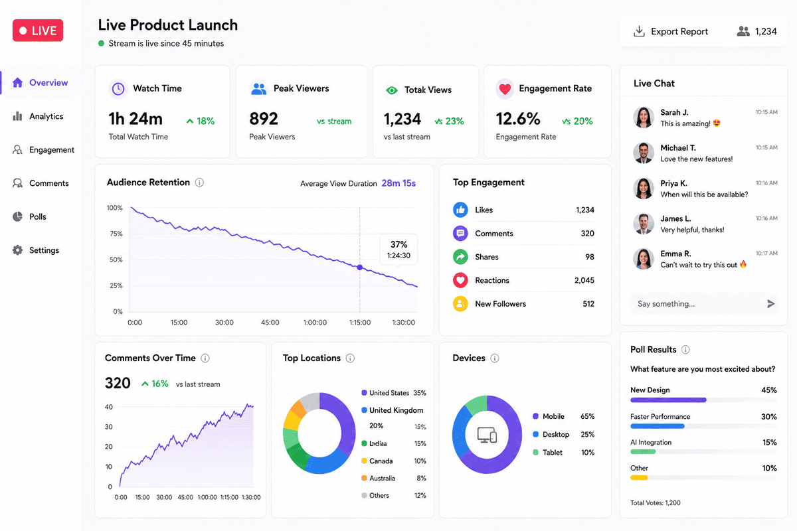Click the Comments chat bubble icon in Top Engagement

click(x=460, y=234)
